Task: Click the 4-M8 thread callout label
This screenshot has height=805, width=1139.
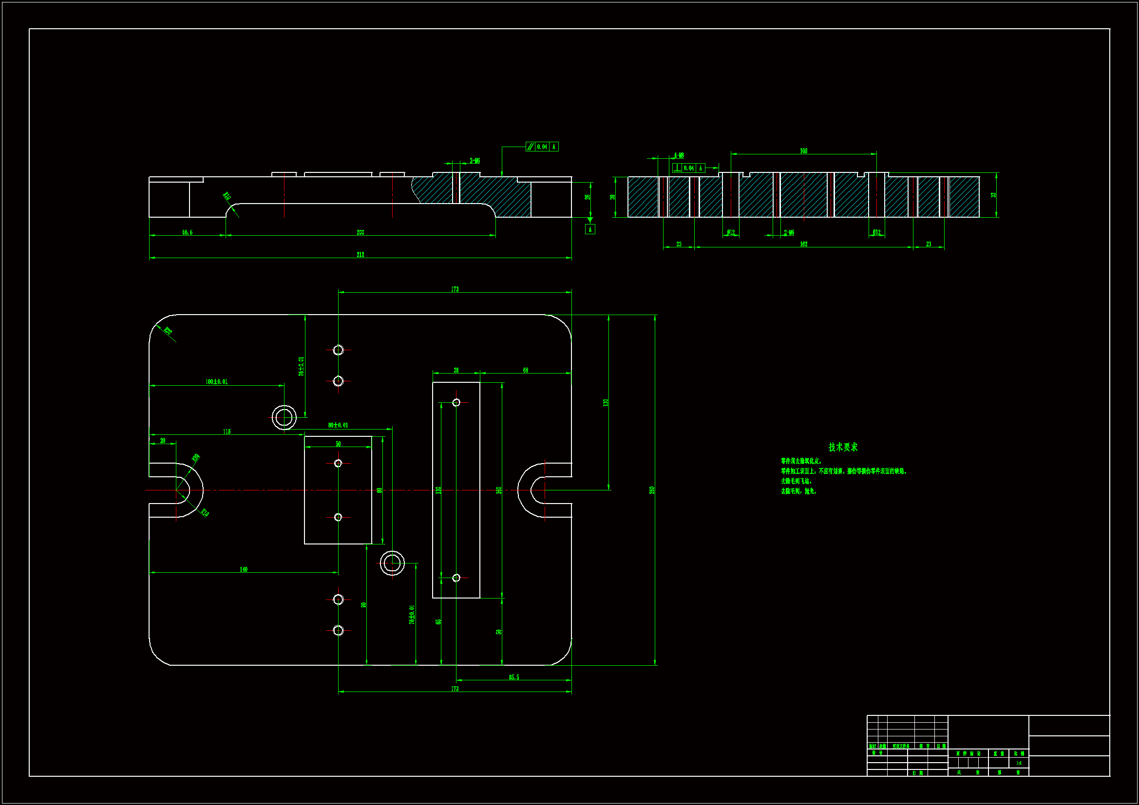Action: pos(679,155)
